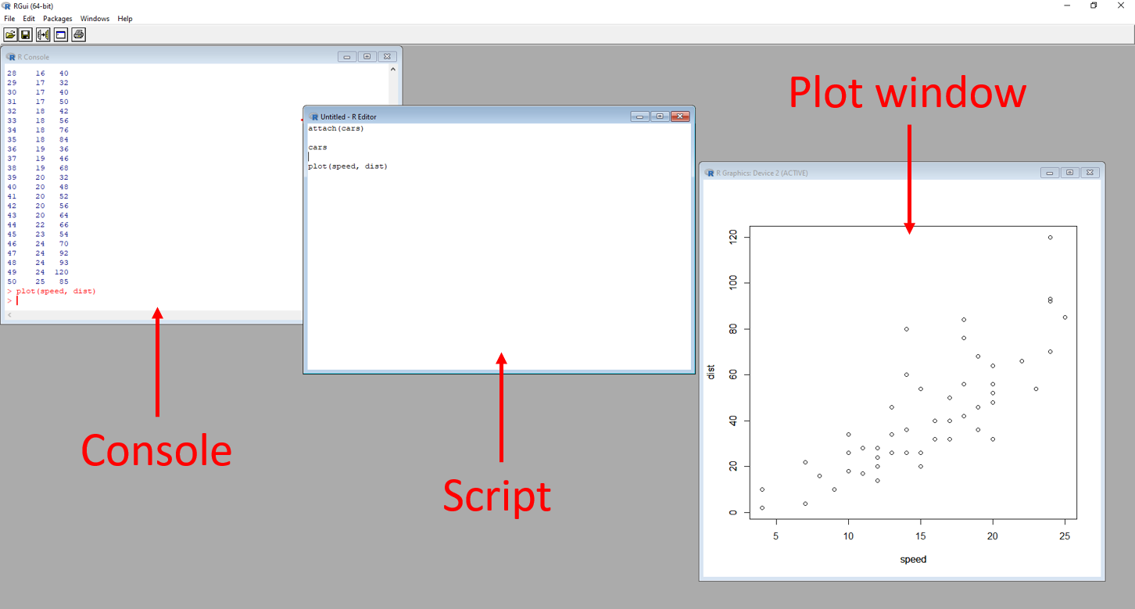Run line or selection toolbar icon

pos(43,34)
